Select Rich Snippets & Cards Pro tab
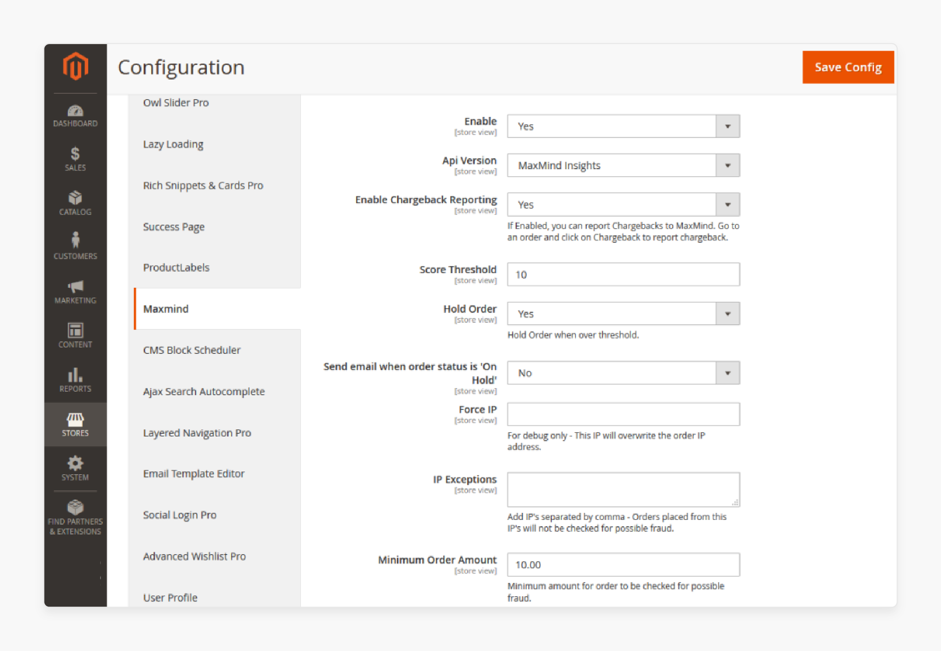The width and height of the screenshot is (941, 651). (x=203, y=185)
